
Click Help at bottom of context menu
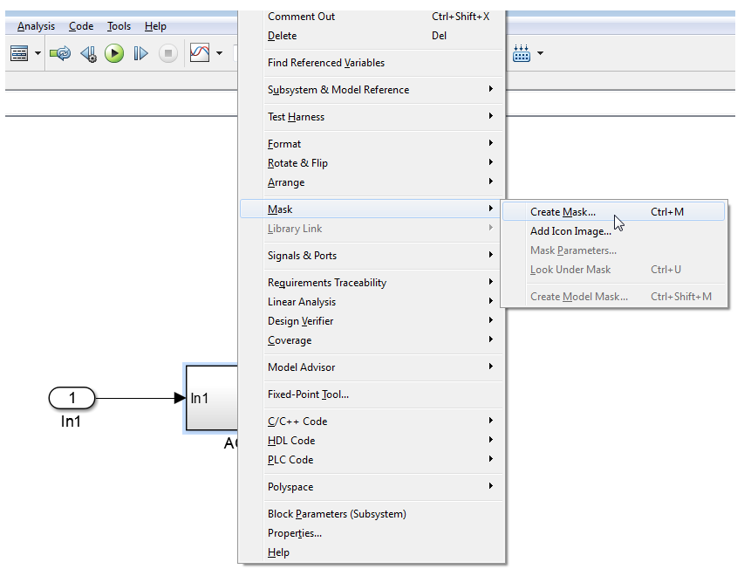coord(372,552)
